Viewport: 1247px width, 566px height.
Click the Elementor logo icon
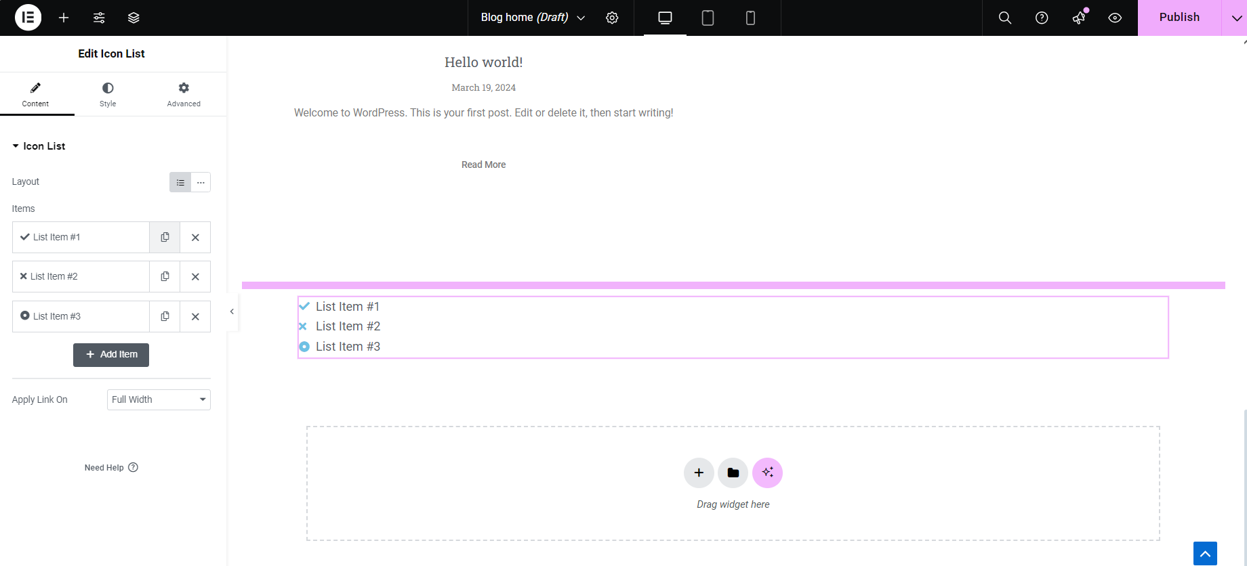28,18
